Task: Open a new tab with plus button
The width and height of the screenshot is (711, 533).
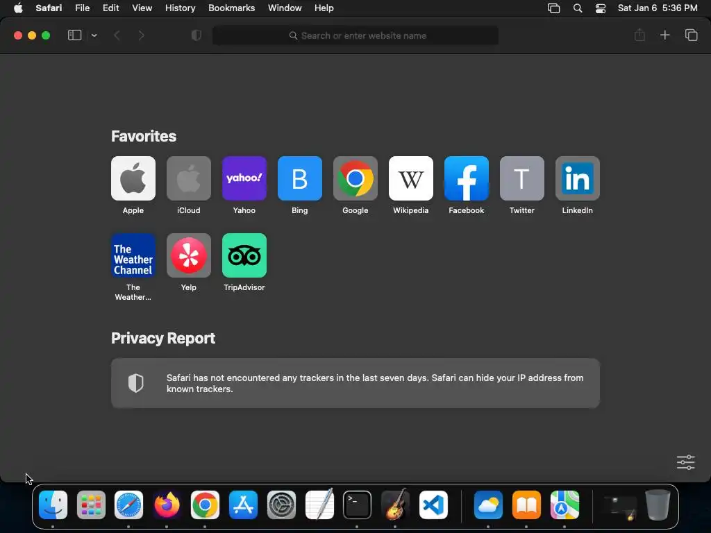Action: [x=664, y=35]
